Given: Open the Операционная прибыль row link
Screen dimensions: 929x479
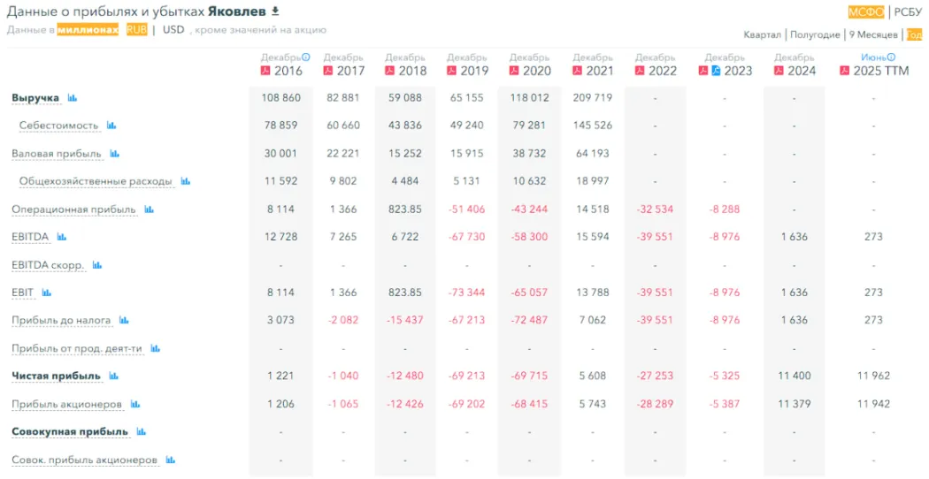Looking at the screenshot, I should coord(73,209).
